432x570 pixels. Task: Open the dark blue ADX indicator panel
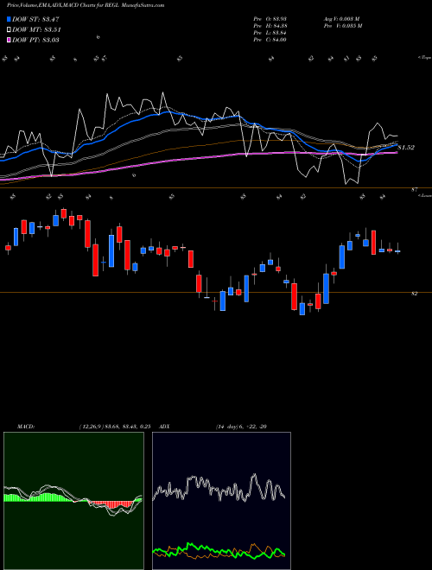pyautogui.click(x=221, y=501)
